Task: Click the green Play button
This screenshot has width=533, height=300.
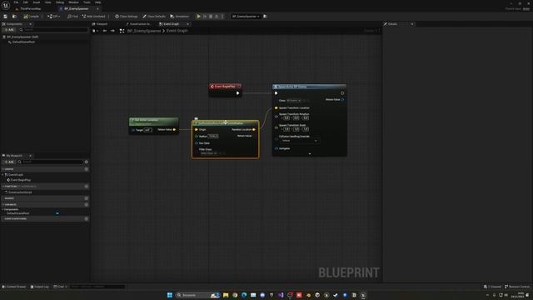Action: pos(199,17)
